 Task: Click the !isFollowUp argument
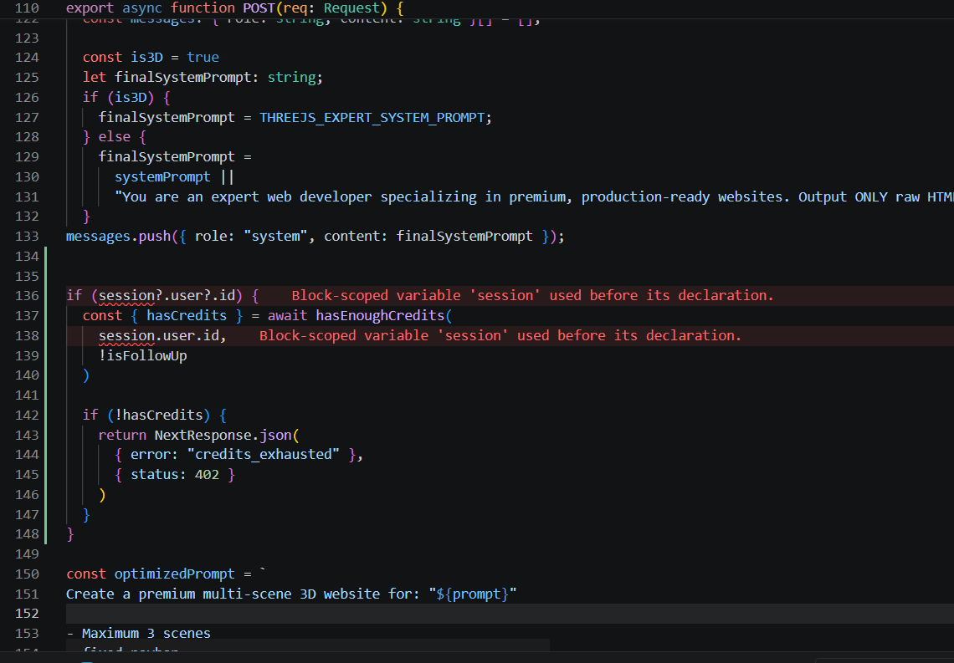[142, 356]
